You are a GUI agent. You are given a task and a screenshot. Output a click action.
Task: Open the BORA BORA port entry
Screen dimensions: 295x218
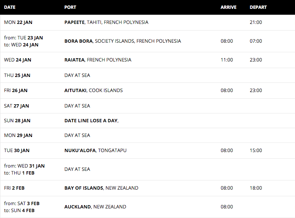pyautogui.click(x=122, y=41)
